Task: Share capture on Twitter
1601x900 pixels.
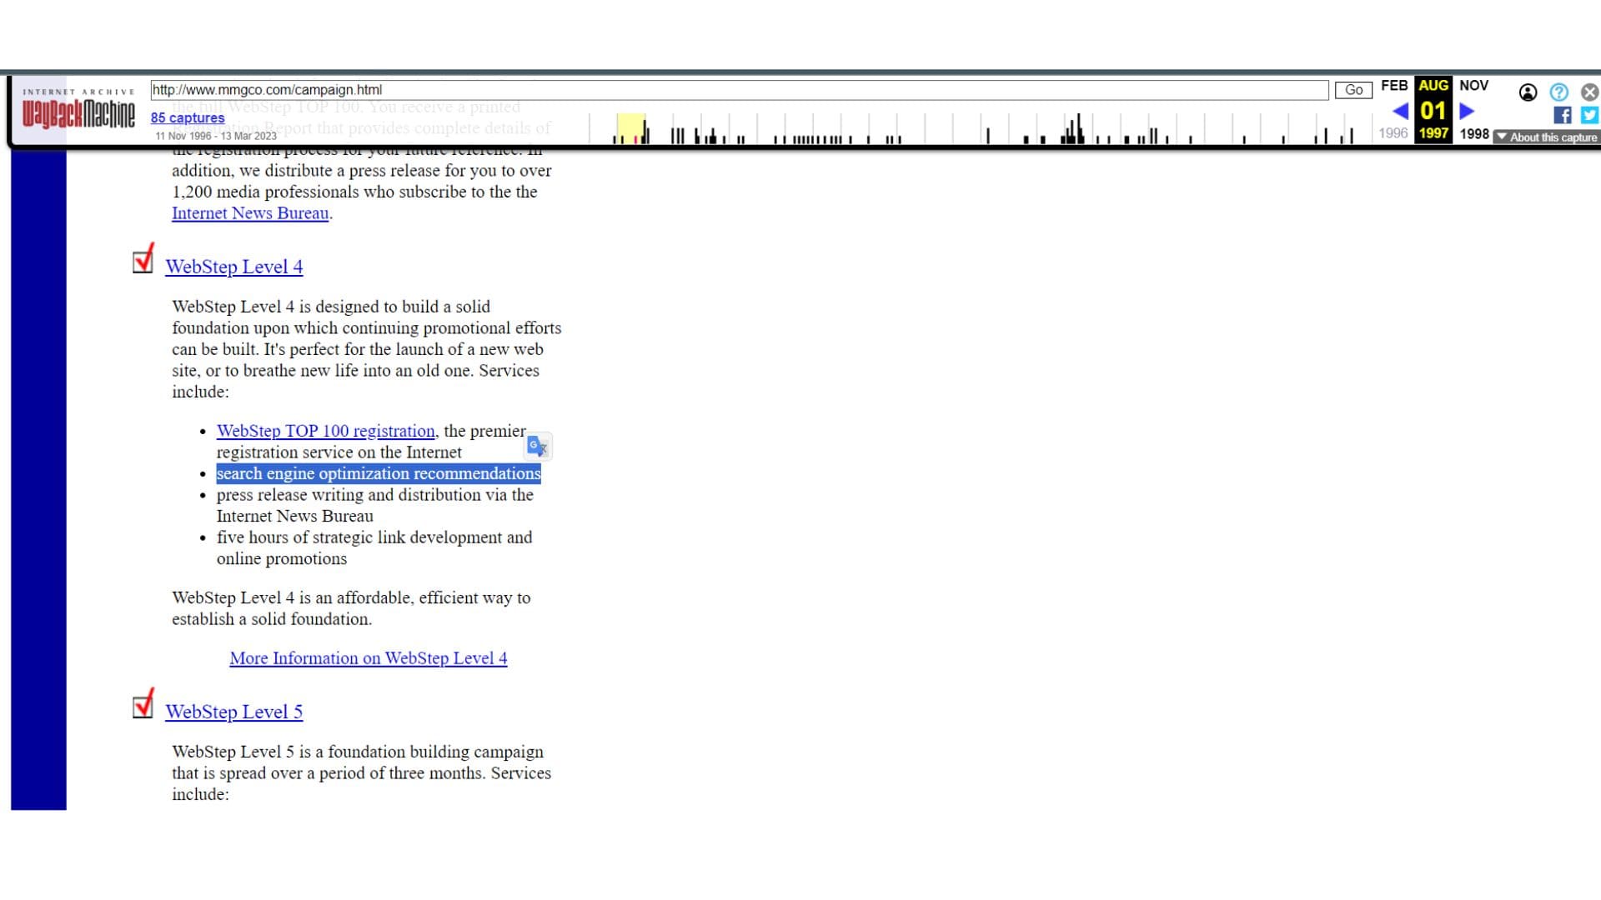Action: (1589, 115)
